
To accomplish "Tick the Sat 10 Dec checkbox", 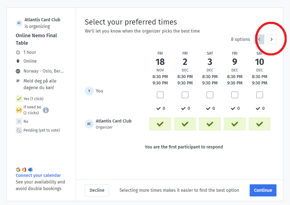I will 259,95.
